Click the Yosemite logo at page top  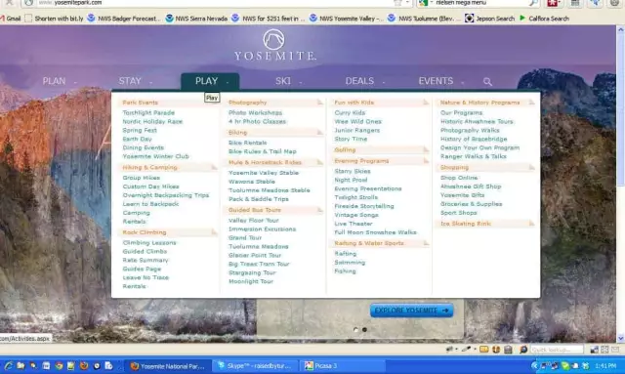click(274, 45)
